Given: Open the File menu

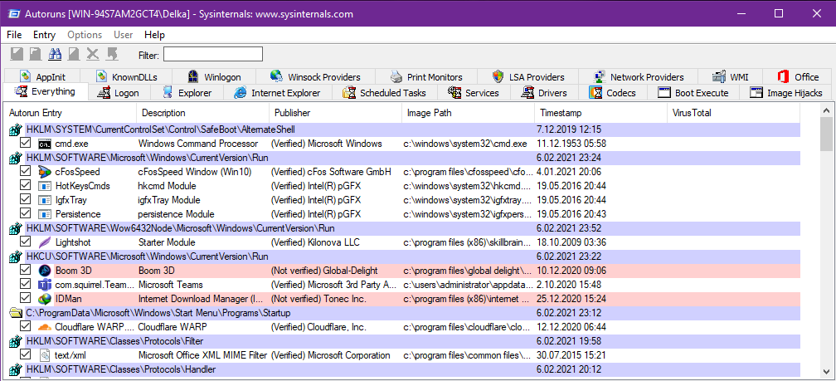Looking at the screenshot, I should [x=14, y=35].
